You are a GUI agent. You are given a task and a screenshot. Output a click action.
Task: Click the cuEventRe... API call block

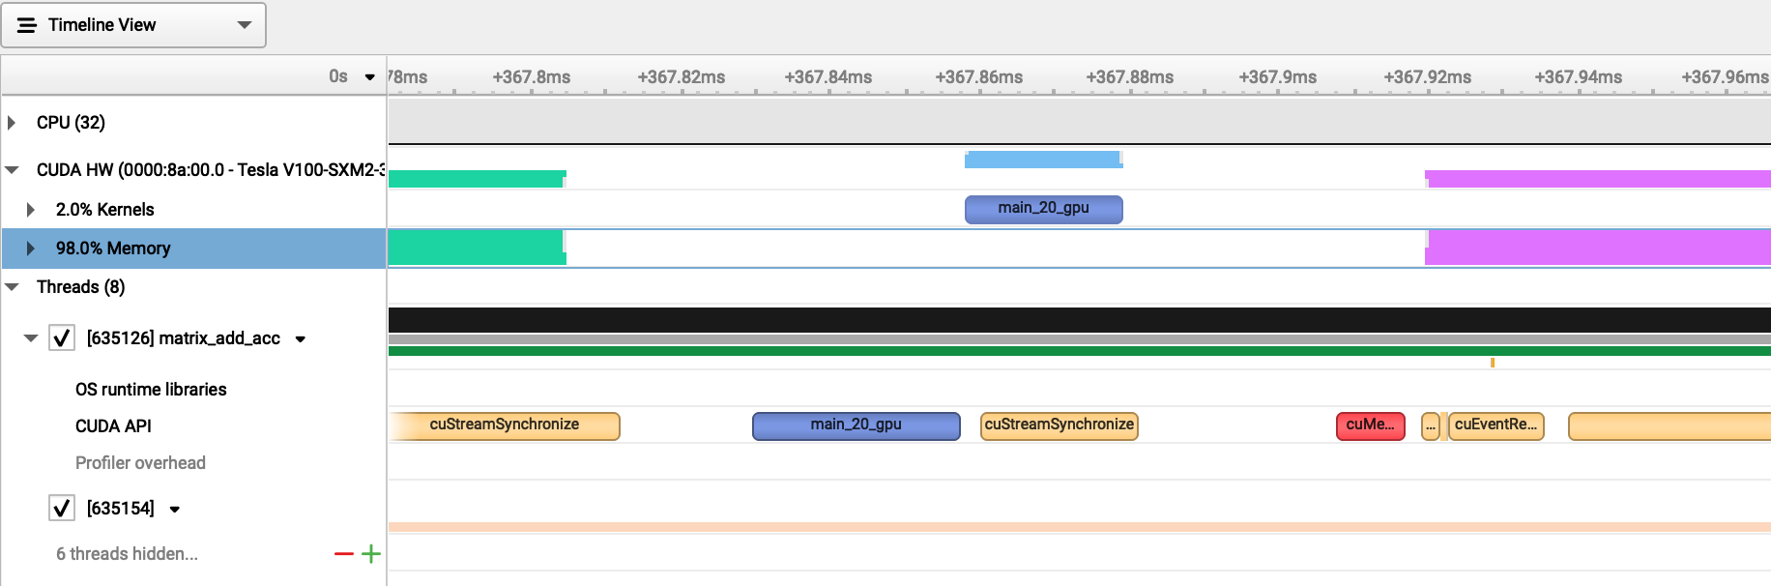click(x=1495, y=425)
